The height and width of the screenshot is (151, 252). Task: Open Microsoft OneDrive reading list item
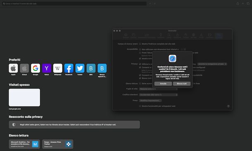coord(24,144)
